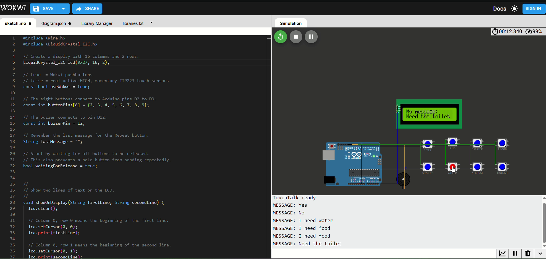
Task: Pause the simulation from the toolbar
Action: coord(311,37)
